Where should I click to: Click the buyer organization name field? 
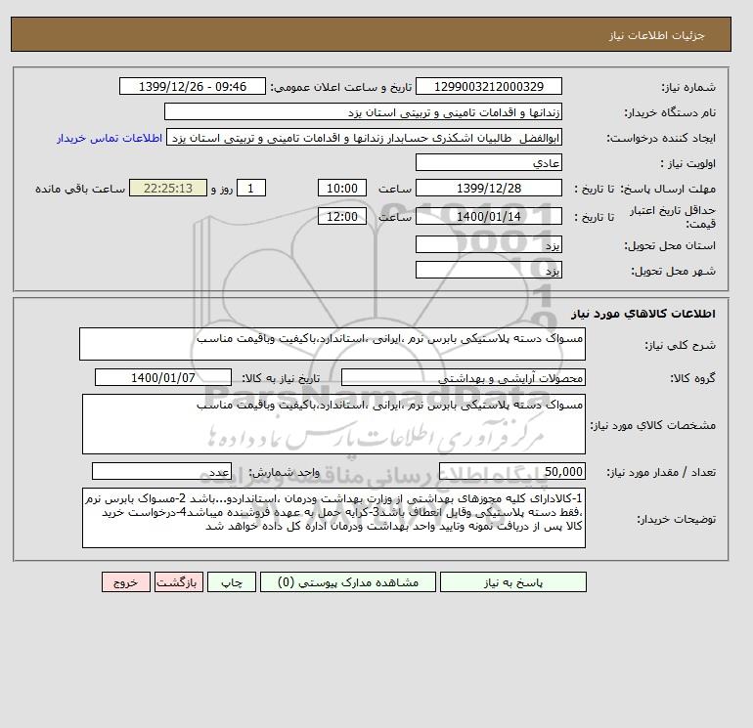coord(363,111)
